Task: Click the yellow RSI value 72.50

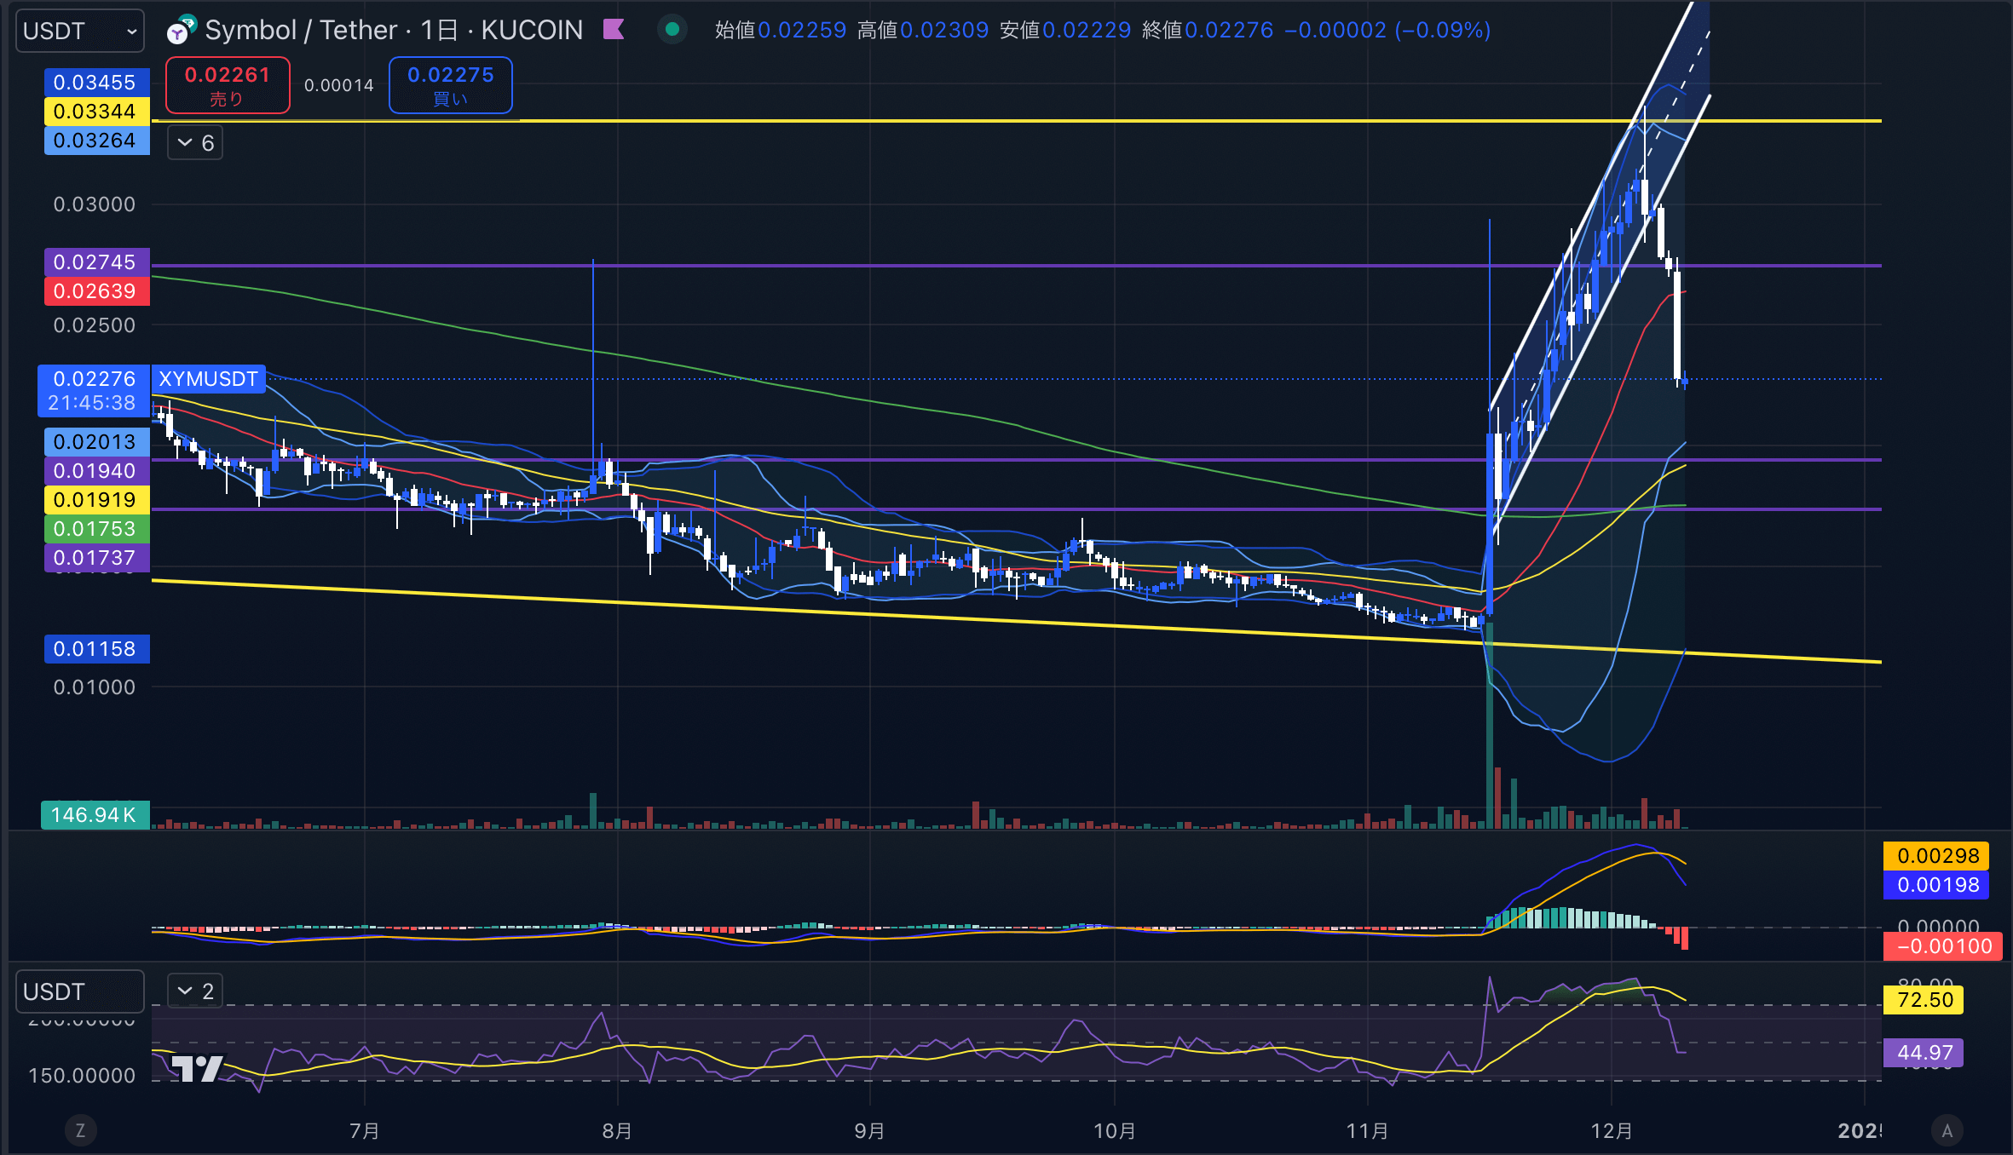Action: click(1924, 1000)
